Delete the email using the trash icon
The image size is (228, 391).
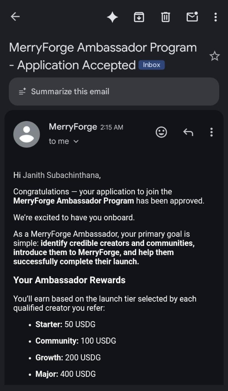(x=165, y=17)
